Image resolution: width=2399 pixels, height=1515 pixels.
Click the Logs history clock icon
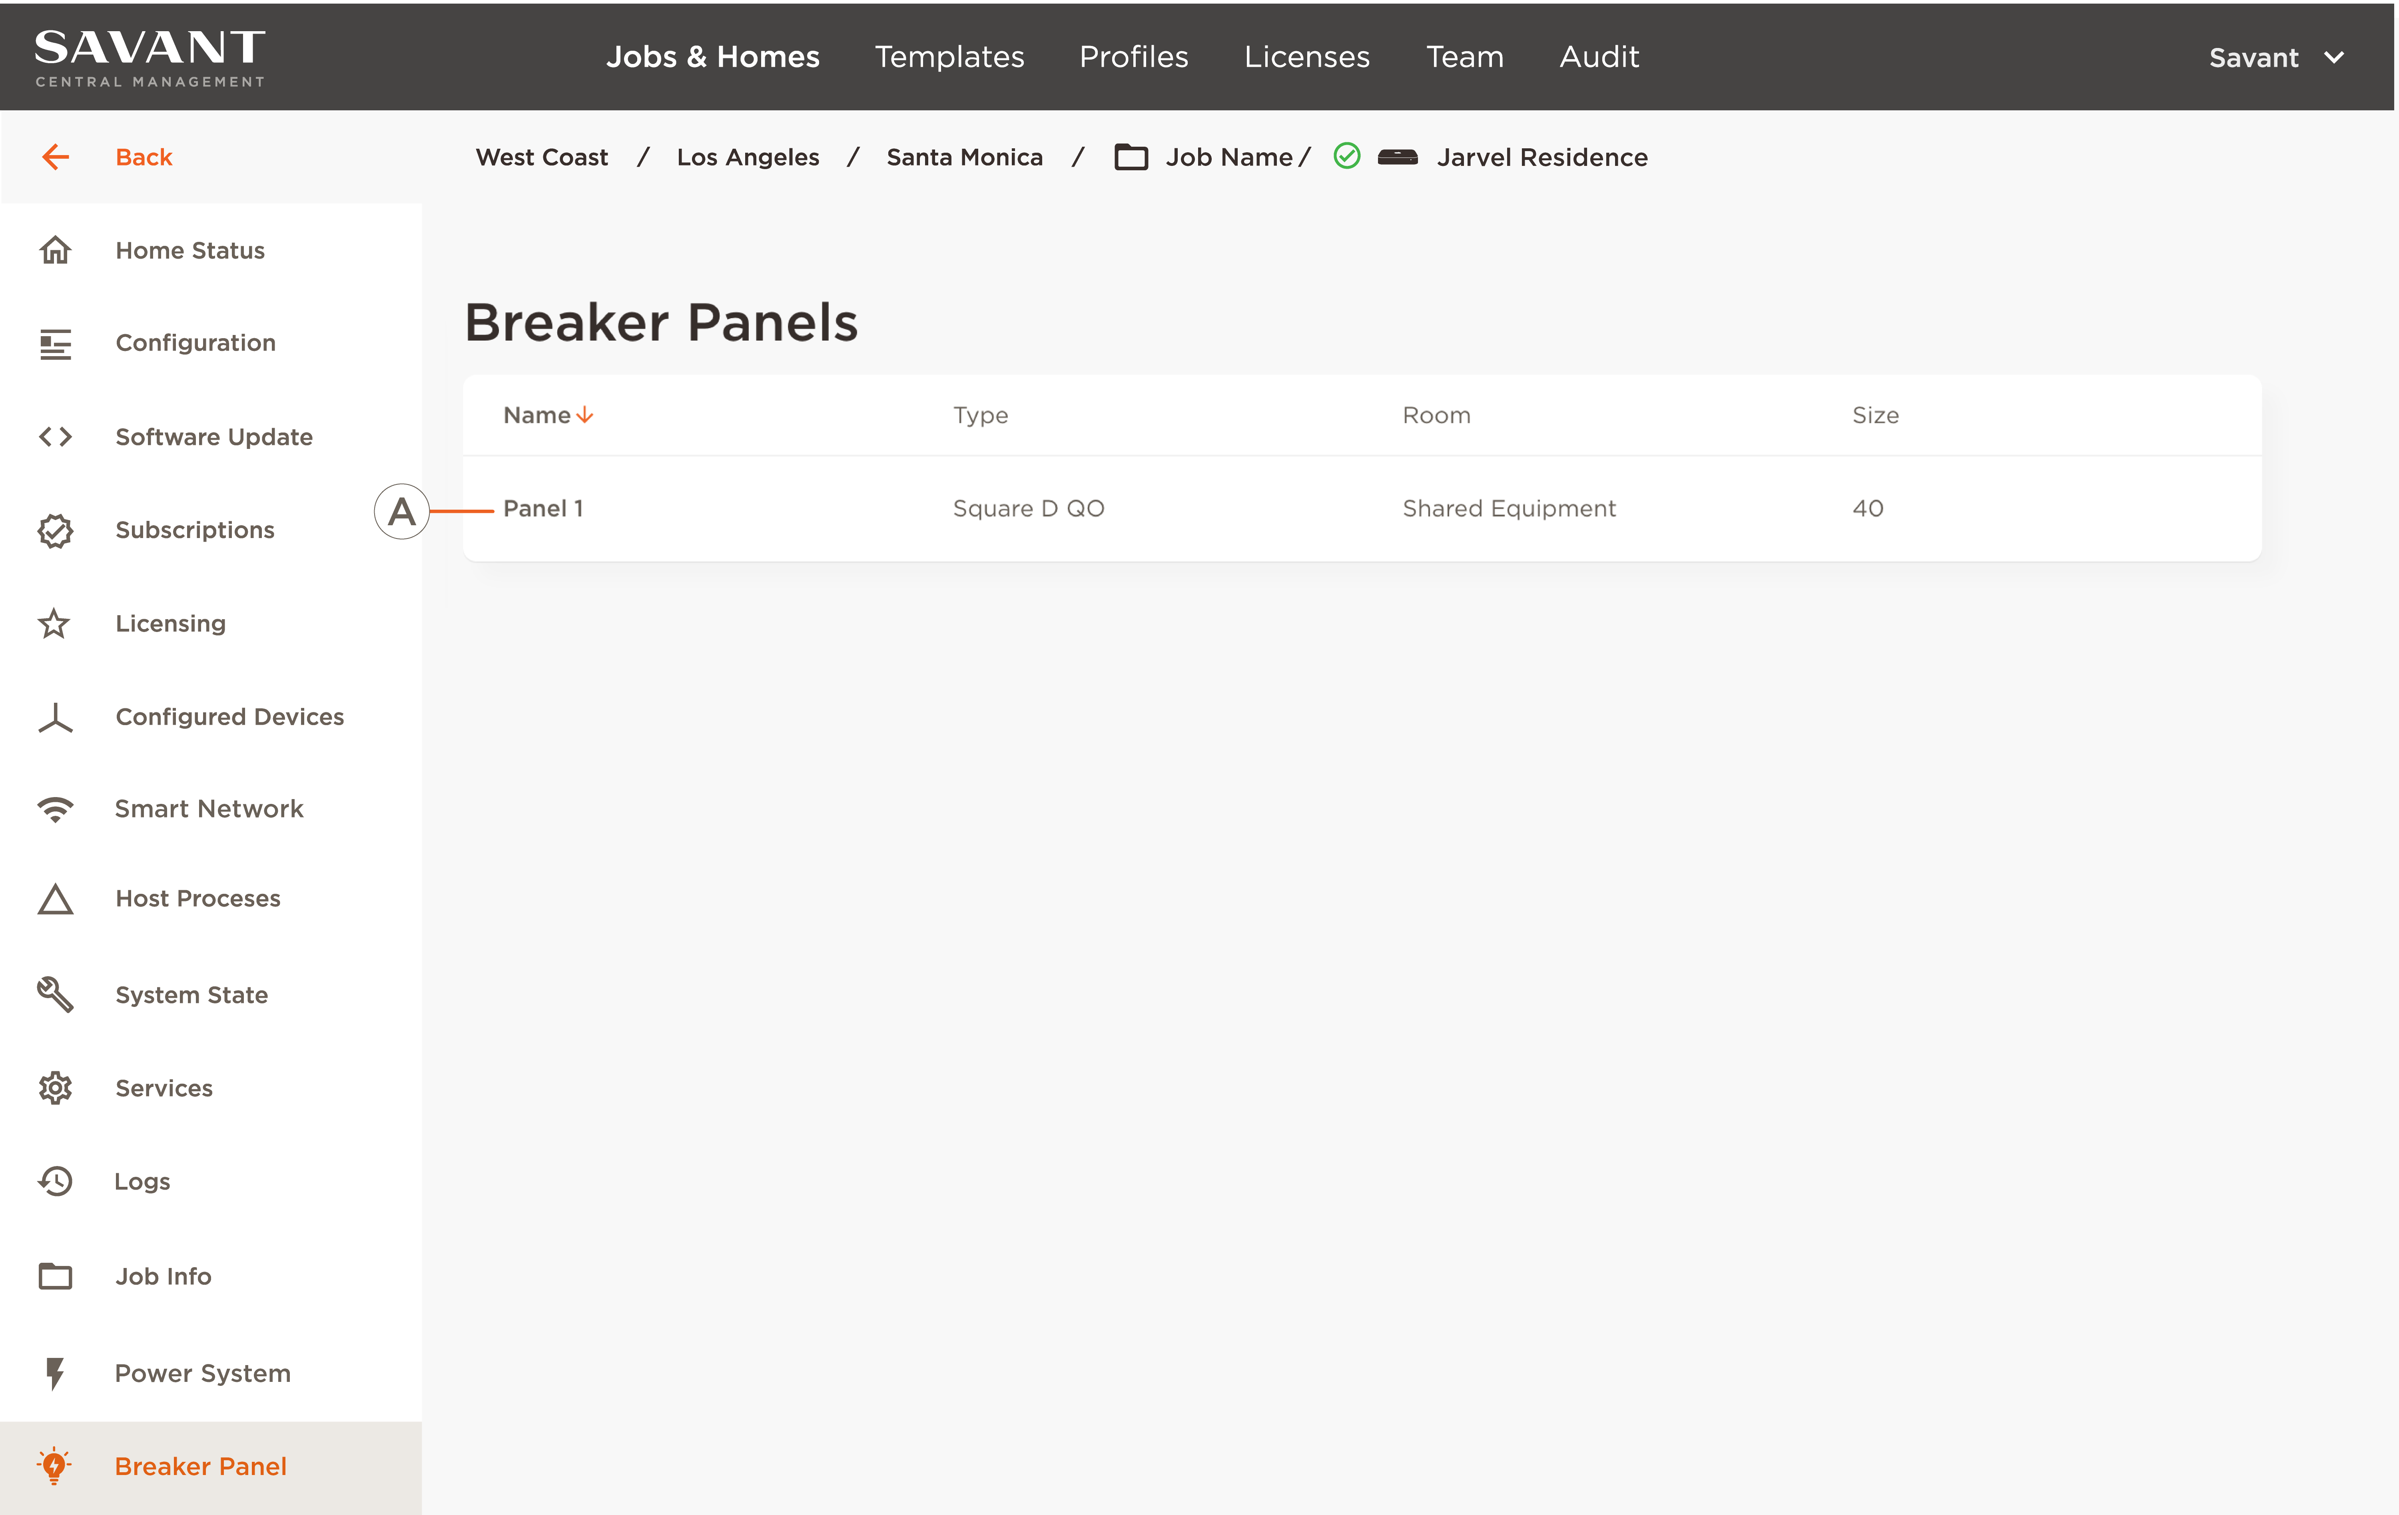55,1181
